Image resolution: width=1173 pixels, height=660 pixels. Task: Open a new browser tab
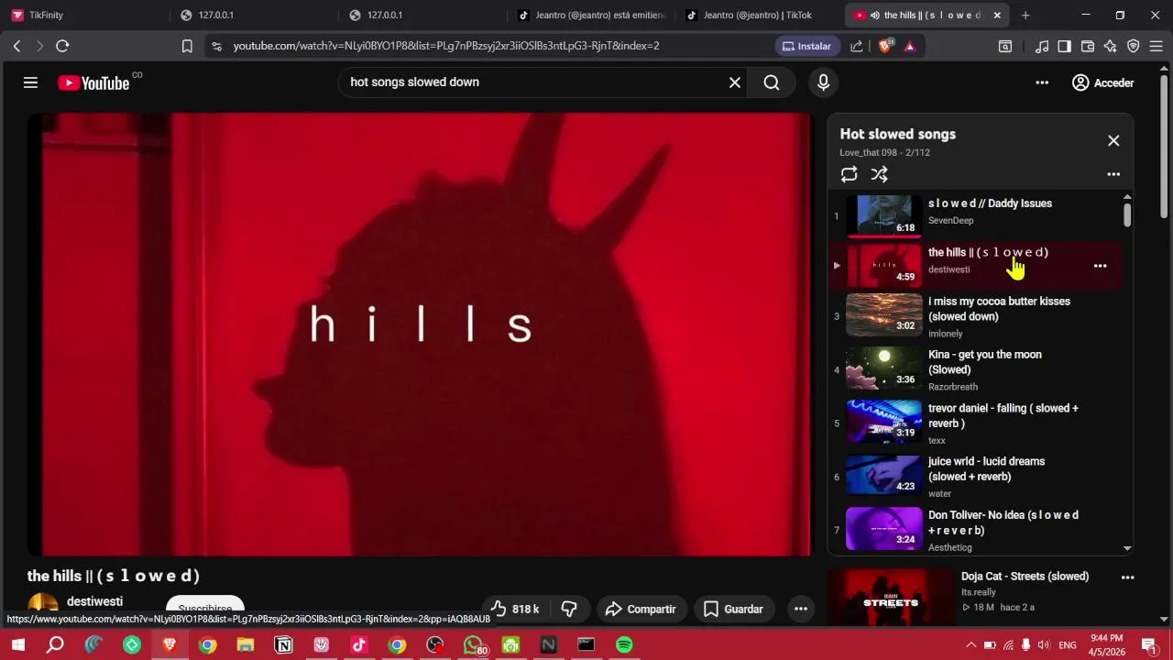[1025, 15]
